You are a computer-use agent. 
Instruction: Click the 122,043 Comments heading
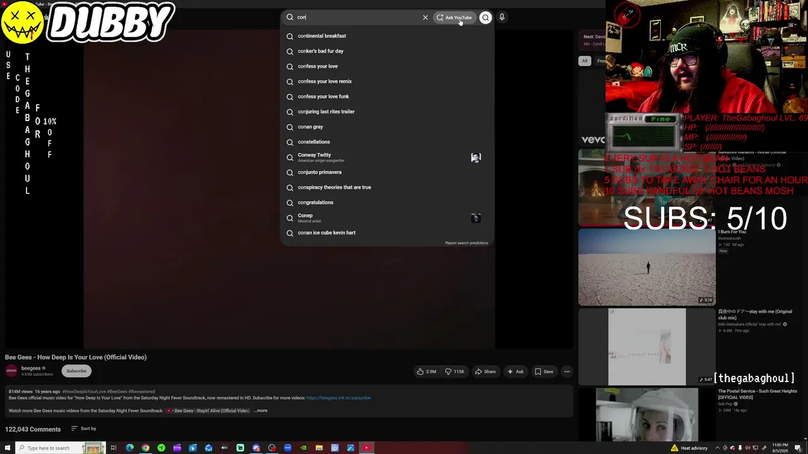[33, 429]
